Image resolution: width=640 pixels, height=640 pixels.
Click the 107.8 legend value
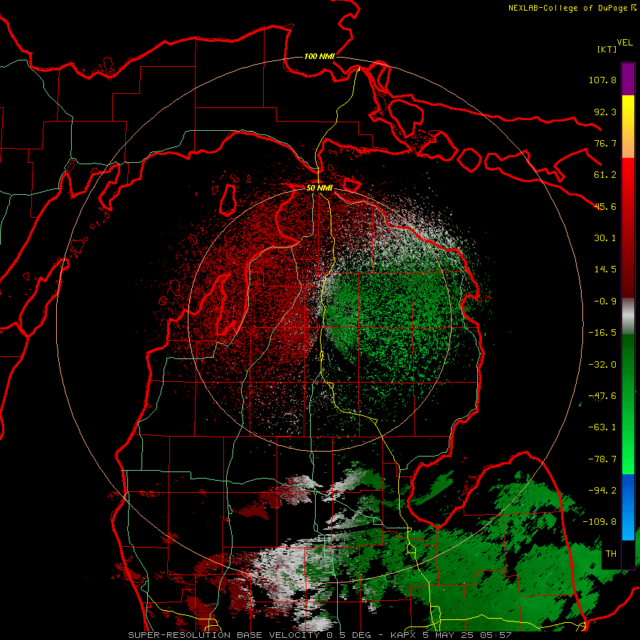pyautogui.click(x=602, y=80)
